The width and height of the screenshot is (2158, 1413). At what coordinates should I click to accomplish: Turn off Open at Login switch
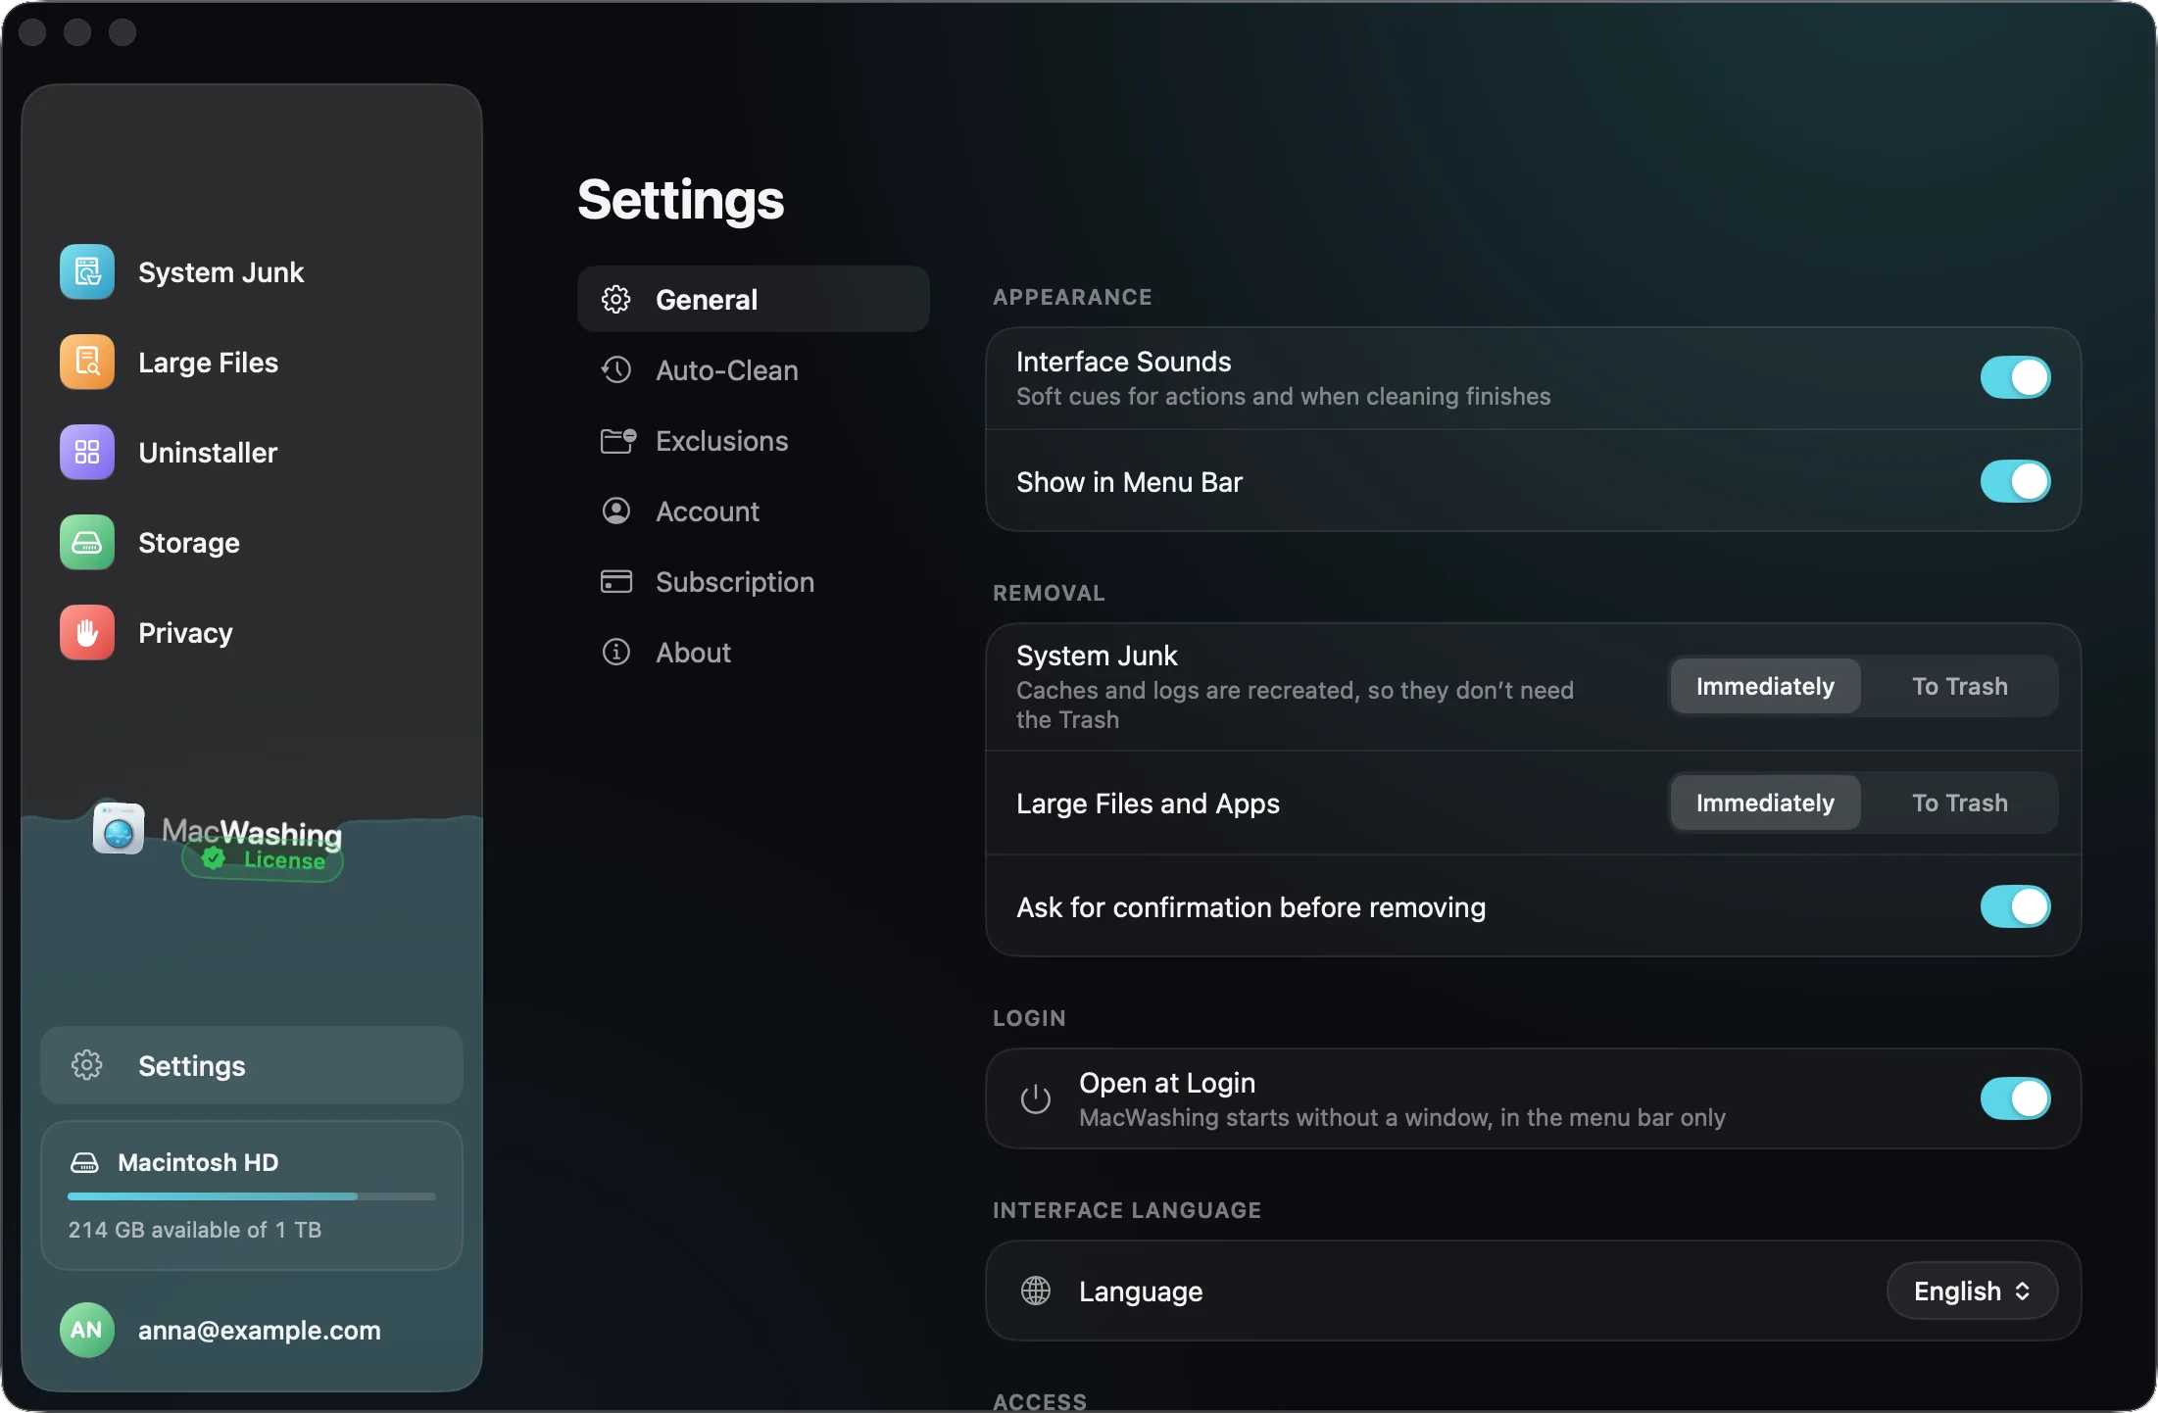[2015, 1098]
